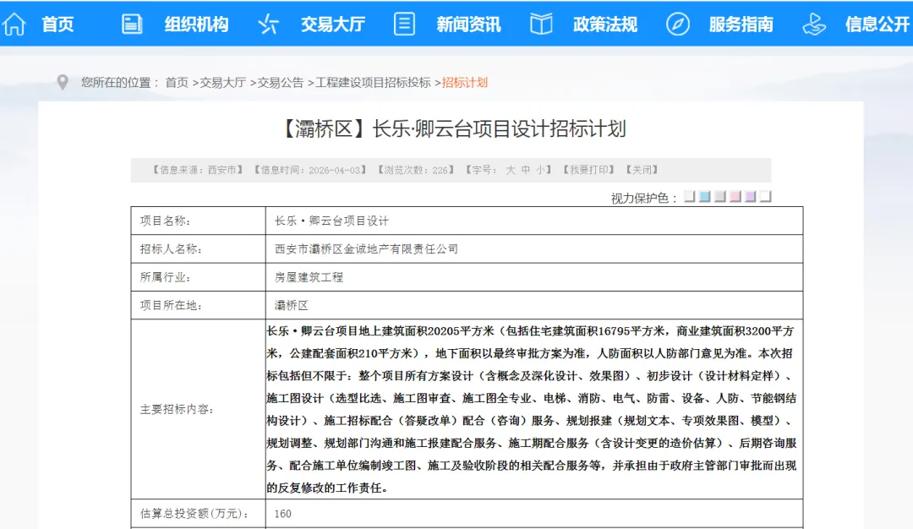Open 政策法规 in top navigation
913x529 pixels.
pos(605,25)
